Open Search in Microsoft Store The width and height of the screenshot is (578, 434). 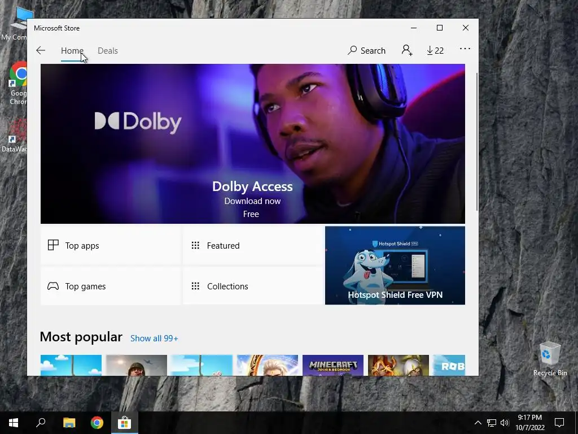click(366, 50)
